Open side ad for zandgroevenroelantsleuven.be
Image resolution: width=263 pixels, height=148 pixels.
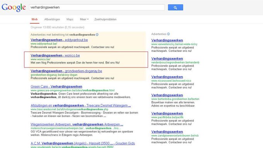(167, 132)
